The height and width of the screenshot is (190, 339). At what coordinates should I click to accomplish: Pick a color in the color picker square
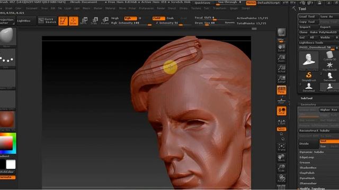(x=6, y=143)
